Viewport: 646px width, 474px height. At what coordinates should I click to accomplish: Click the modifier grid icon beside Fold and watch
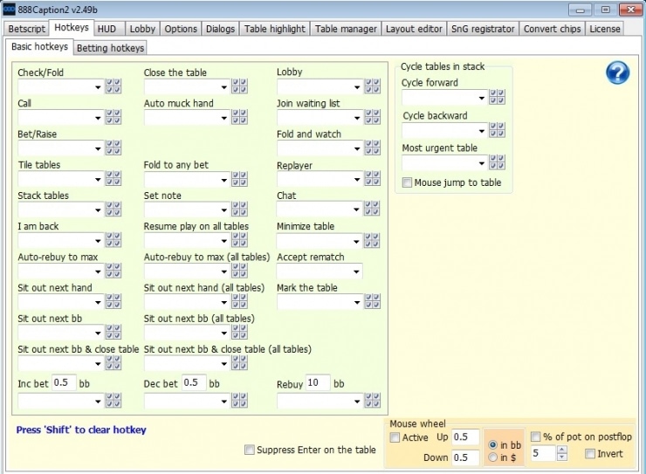[x=373, y=148]
